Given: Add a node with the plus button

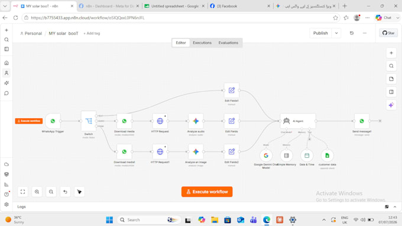Looking at the screenshot, I should click(391, 53).
